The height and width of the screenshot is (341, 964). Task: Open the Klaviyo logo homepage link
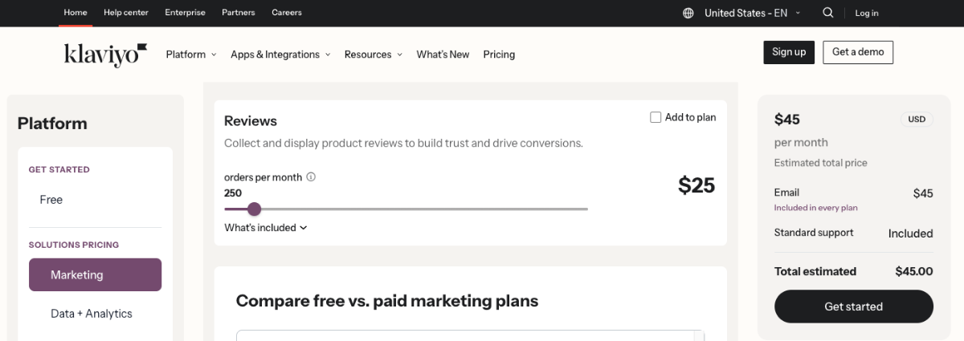click(106, 55)
